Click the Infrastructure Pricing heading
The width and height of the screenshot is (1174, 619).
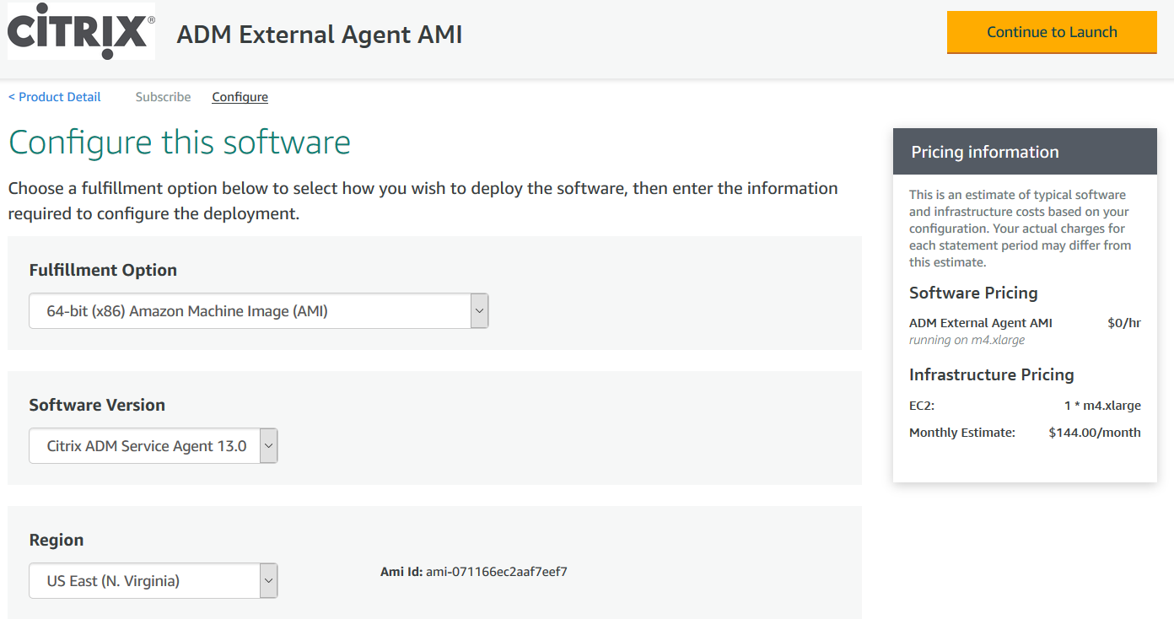(x=992, y=374)
